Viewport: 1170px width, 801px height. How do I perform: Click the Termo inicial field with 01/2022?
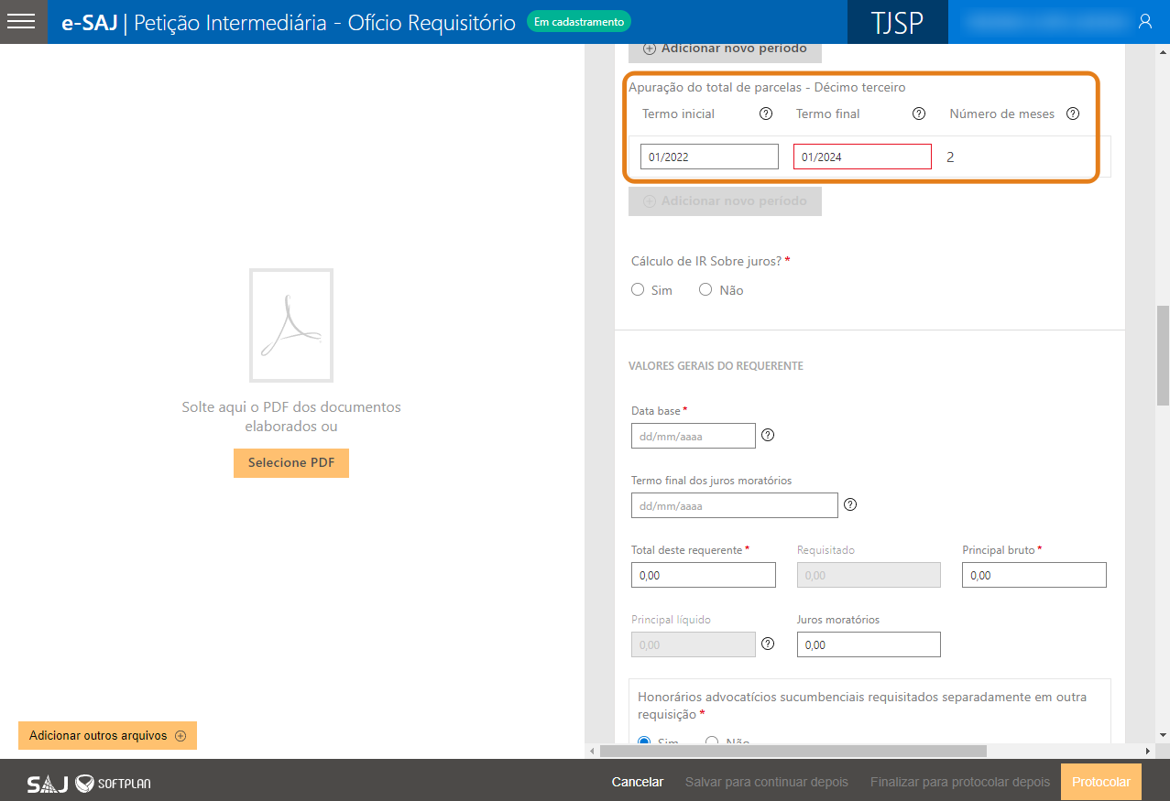tap(709, 157)
